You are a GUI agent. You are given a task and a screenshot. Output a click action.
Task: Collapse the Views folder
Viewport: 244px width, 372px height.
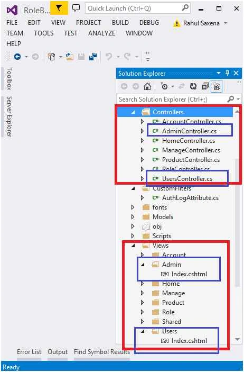tap(133, 246)
